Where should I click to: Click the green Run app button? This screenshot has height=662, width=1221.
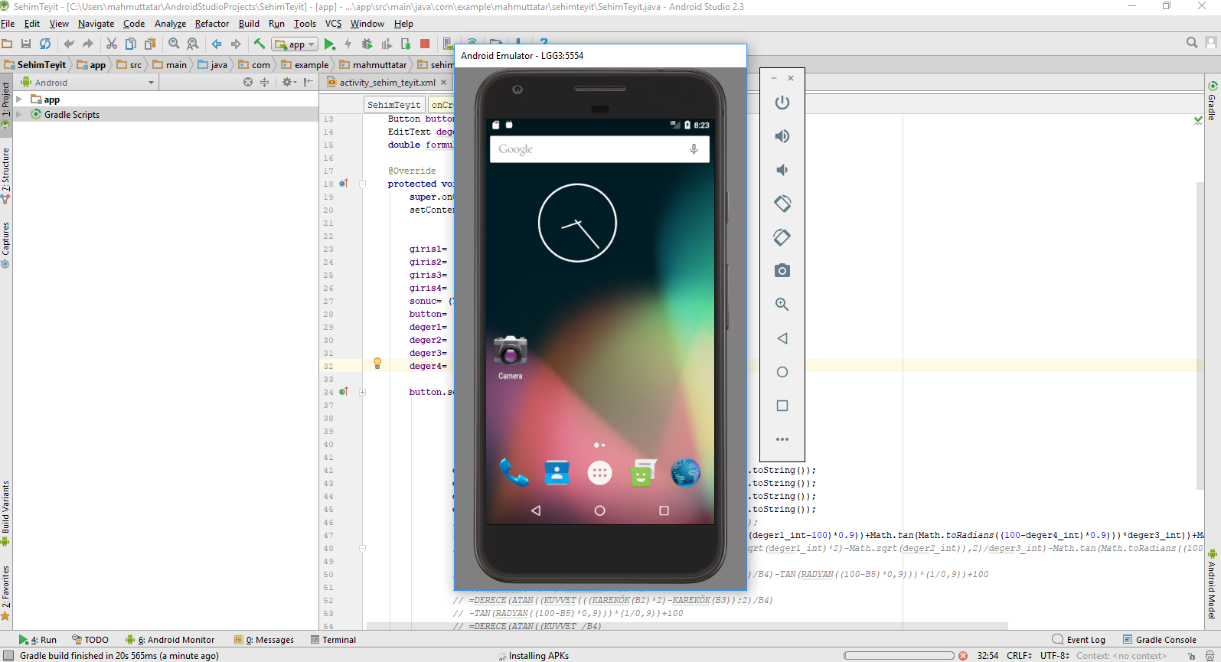[329, 44]
